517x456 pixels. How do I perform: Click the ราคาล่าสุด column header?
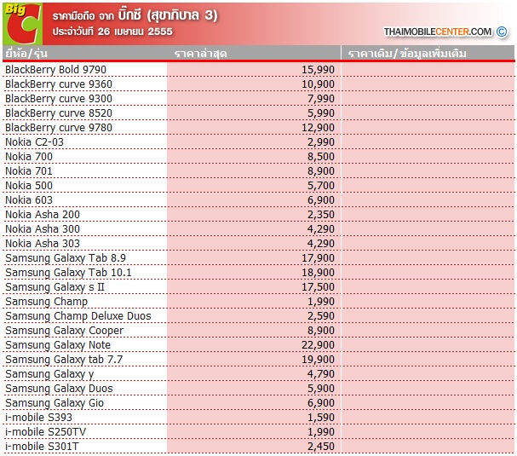(x=201, y=54)
